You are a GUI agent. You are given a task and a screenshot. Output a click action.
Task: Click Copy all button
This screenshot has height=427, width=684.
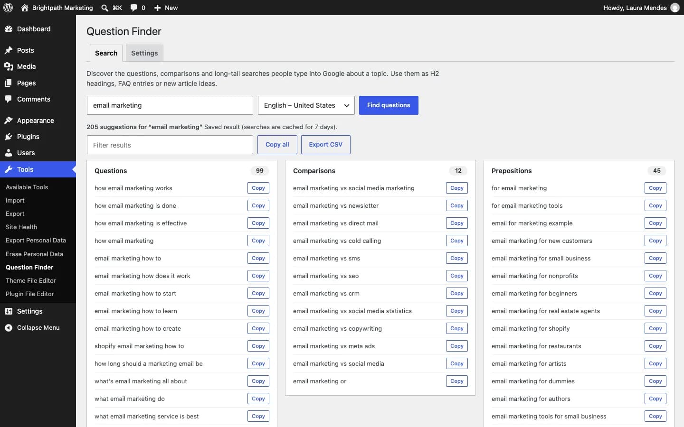[277, 145]
